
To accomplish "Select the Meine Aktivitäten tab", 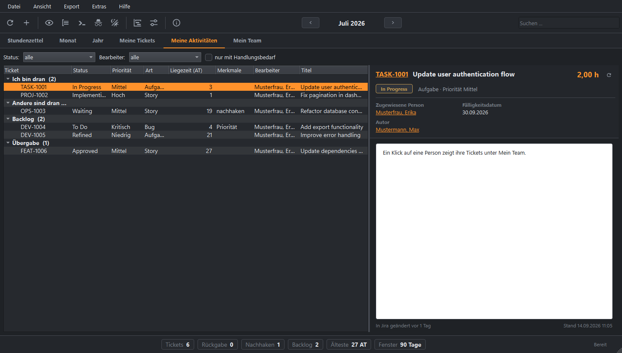I will [194, 41].
